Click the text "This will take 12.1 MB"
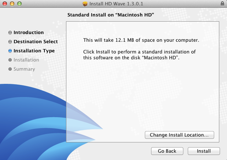Screen dimensions: 227x160 pos(109,40)
